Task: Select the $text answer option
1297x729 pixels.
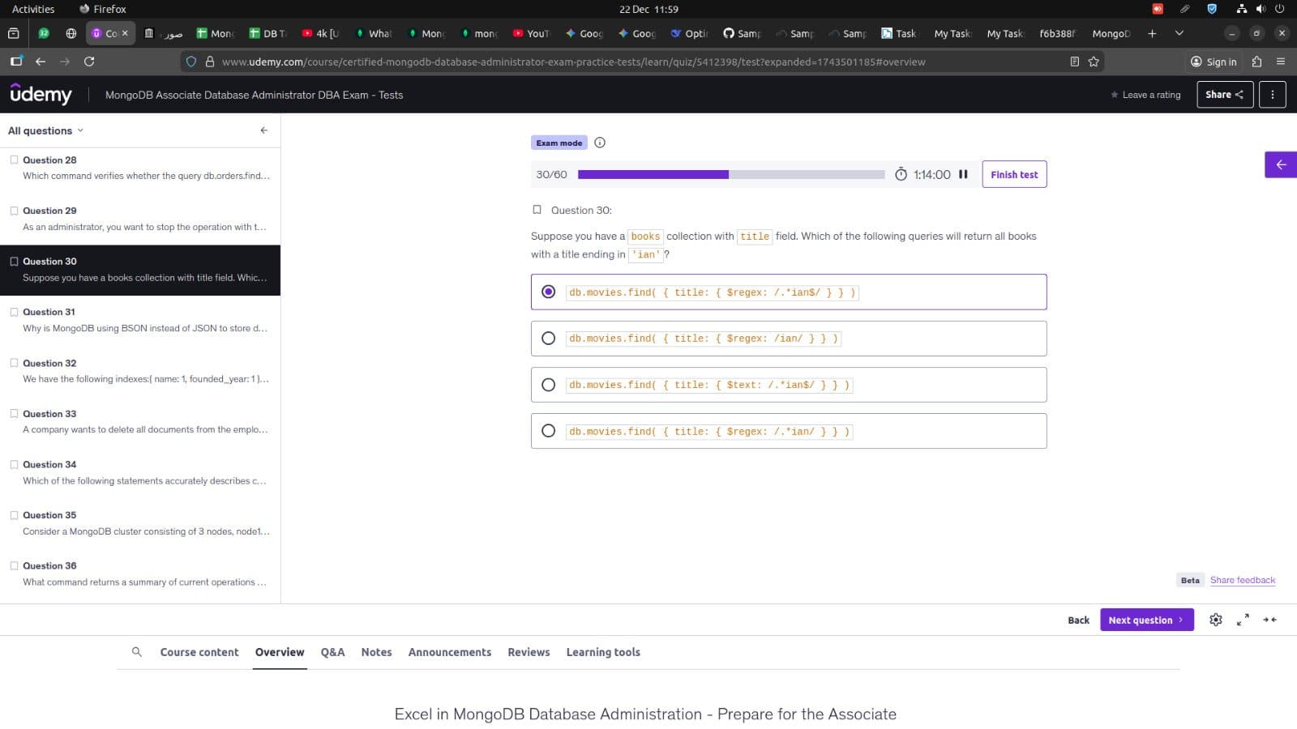Action: click(549, 384)
